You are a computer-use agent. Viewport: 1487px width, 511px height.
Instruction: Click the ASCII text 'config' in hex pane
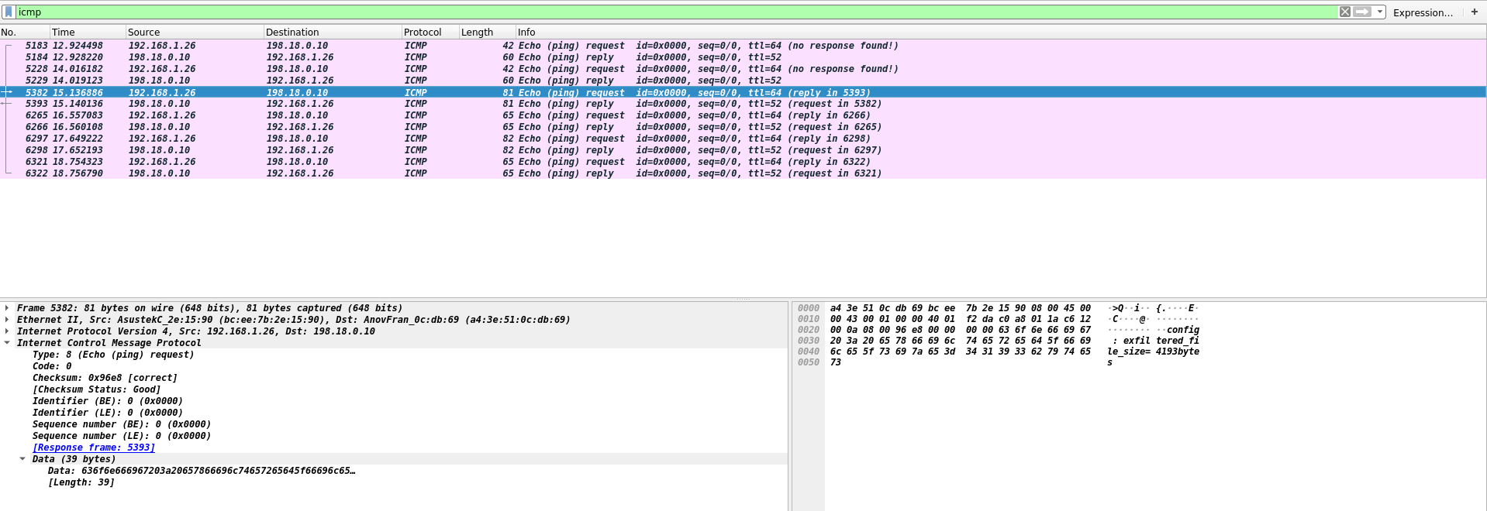pos(1183,330)
